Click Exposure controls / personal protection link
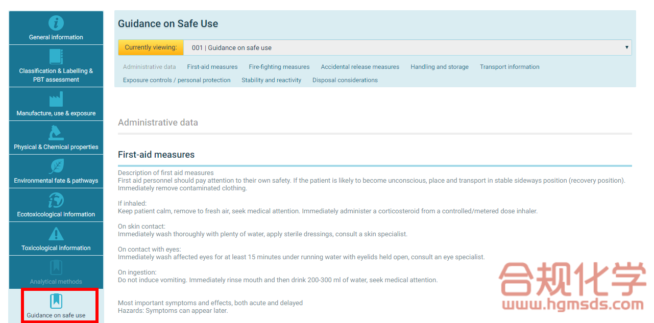The image size is (654, 323). point(177,80)
